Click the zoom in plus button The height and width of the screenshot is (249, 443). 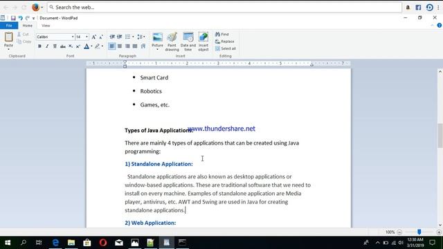pos(439,232)
